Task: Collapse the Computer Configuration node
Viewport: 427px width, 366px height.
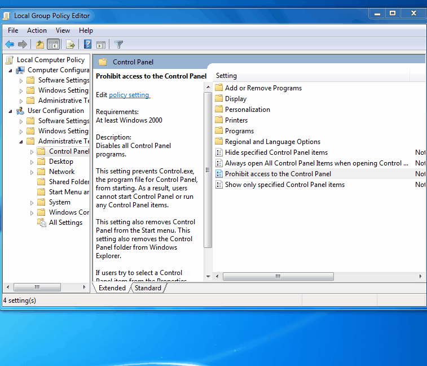Action: coord(10,71)
